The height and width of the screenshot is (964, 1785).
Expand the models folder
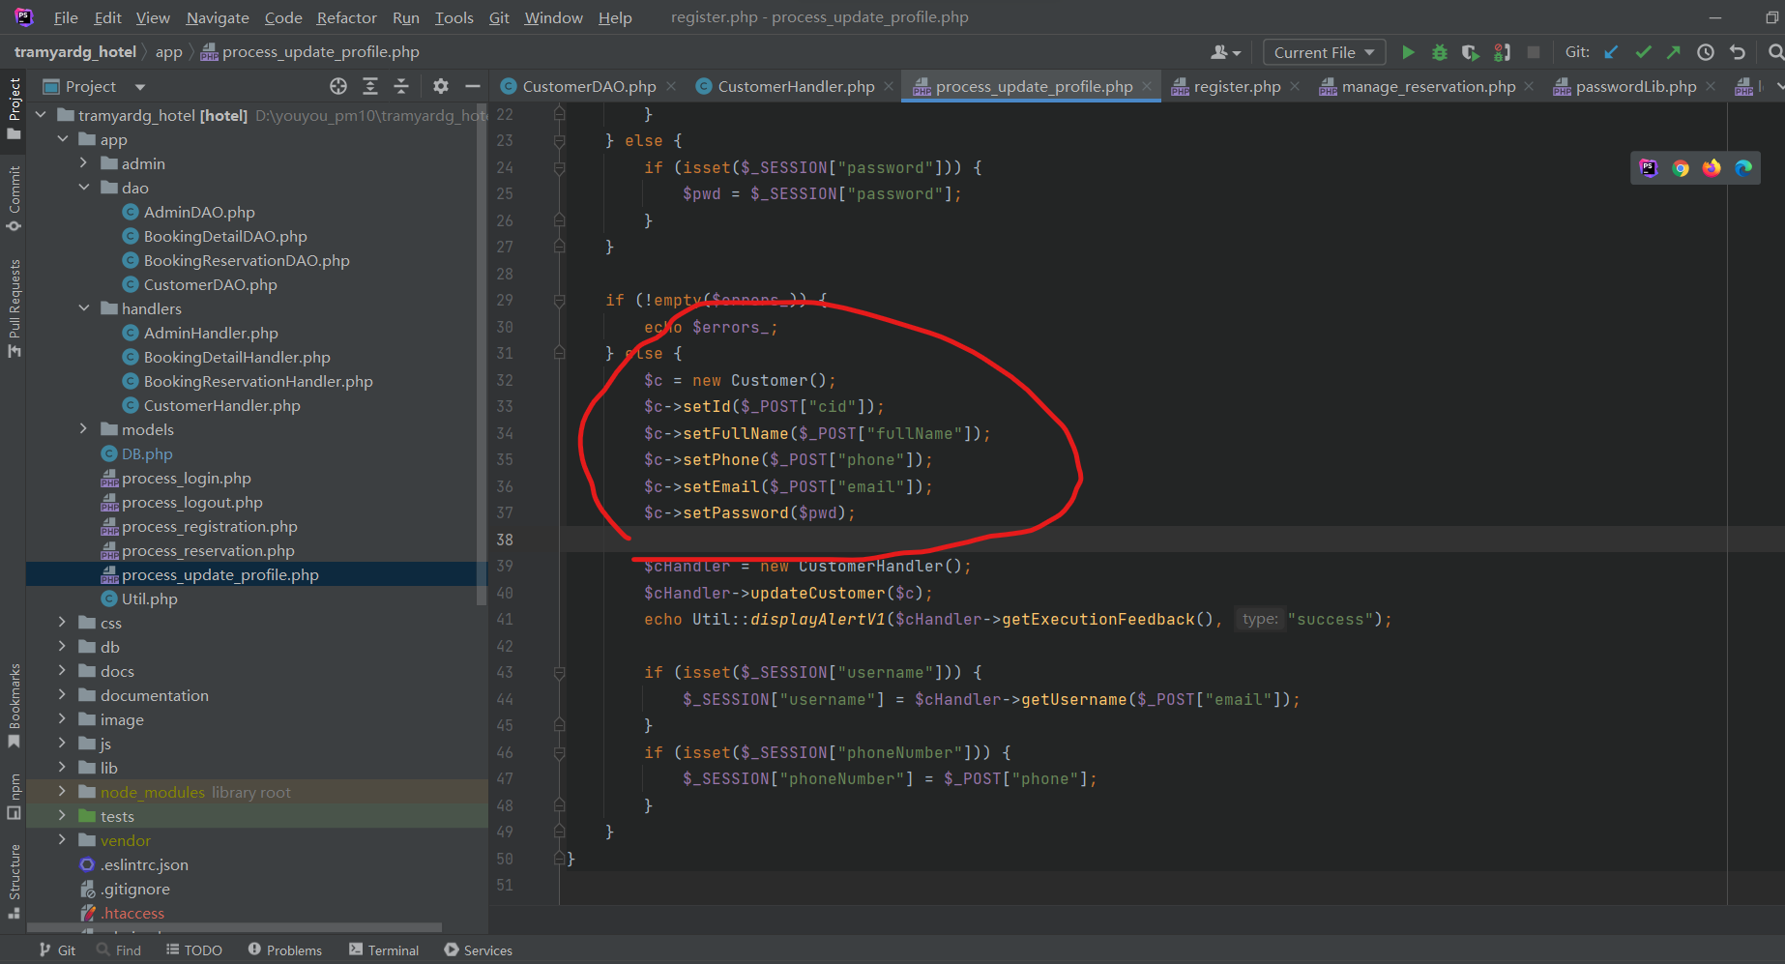pos(83,428)
